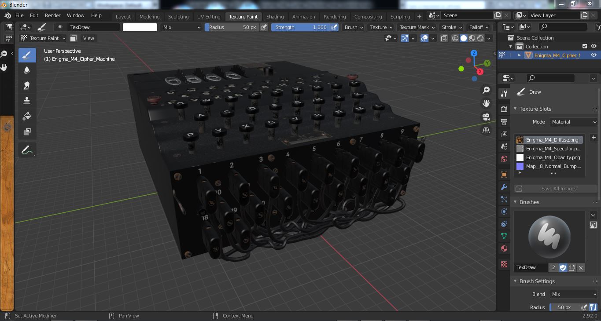Open the Texture dropdown in header
Image resolution: width=601 pixels, height=321 pixels.
click(x=381, y=27)
